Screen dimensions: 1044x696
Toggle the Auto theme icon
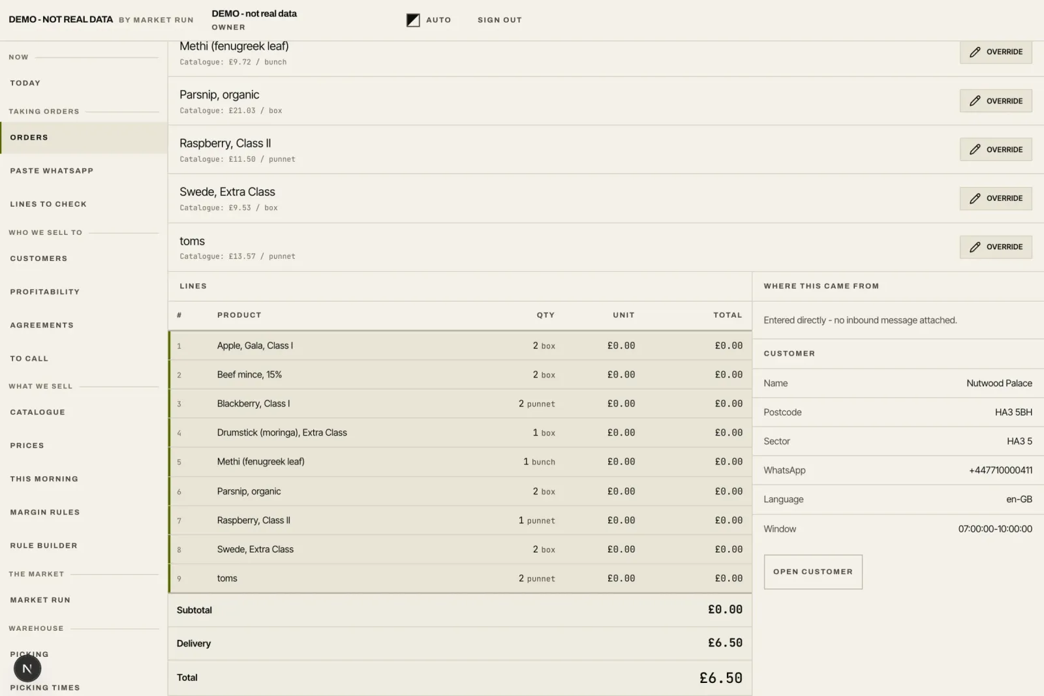[x=413, y=20]
